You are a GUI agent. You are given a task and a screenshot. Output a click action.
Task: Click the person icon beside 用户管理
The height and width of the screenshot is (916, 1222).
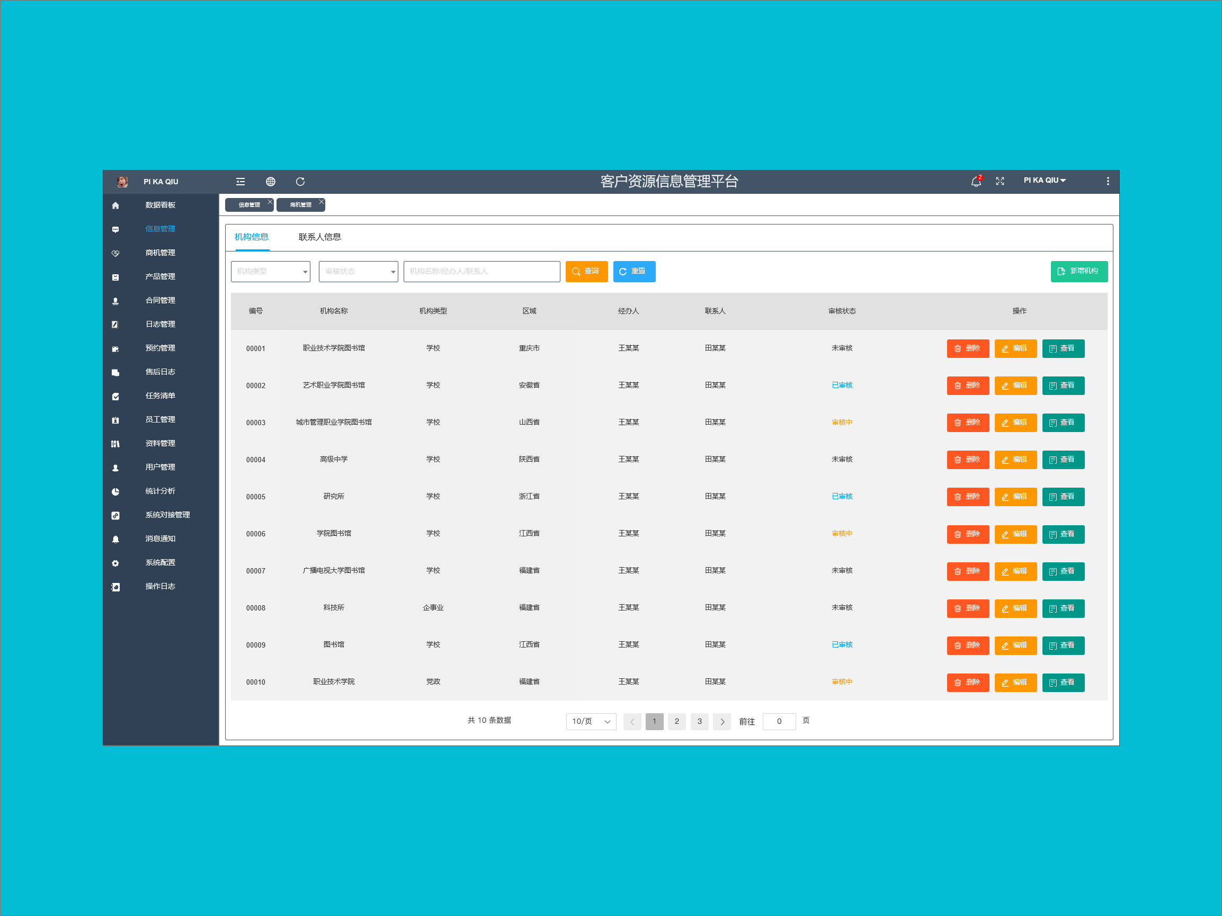pyautogui.click(x=115, y=468)
